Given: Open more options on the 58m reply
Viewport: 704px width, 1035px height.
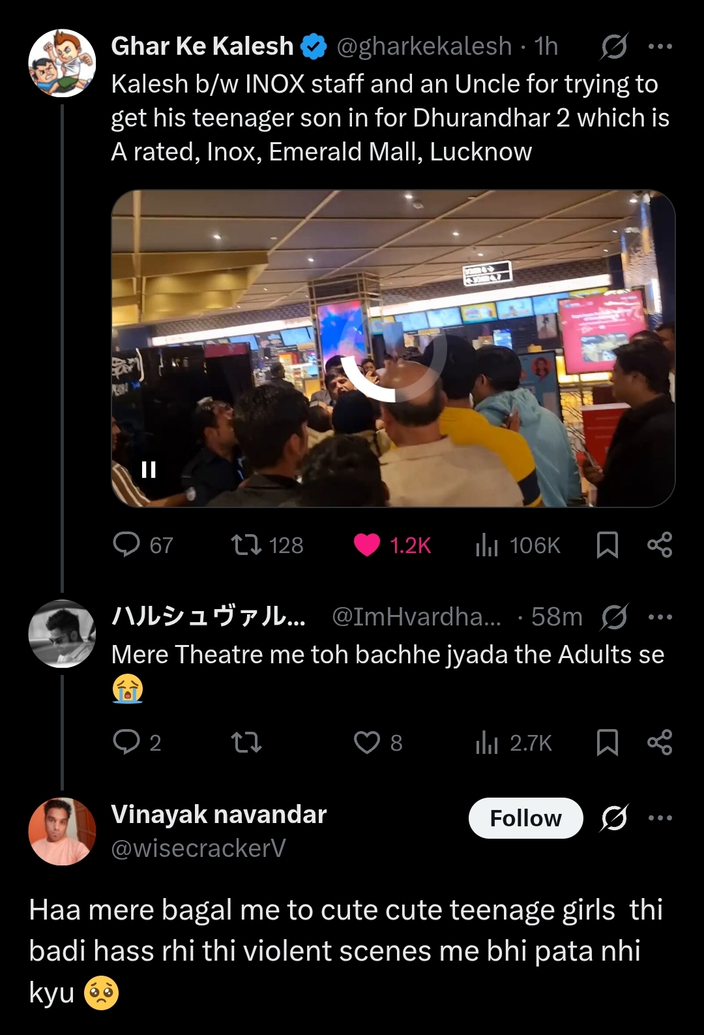Looking at the screenshot, I should tap(660, 617).
